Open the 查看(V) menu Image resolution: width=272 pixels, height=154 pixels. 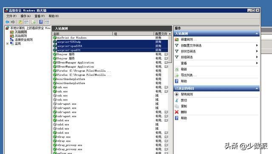click(40, 16)
